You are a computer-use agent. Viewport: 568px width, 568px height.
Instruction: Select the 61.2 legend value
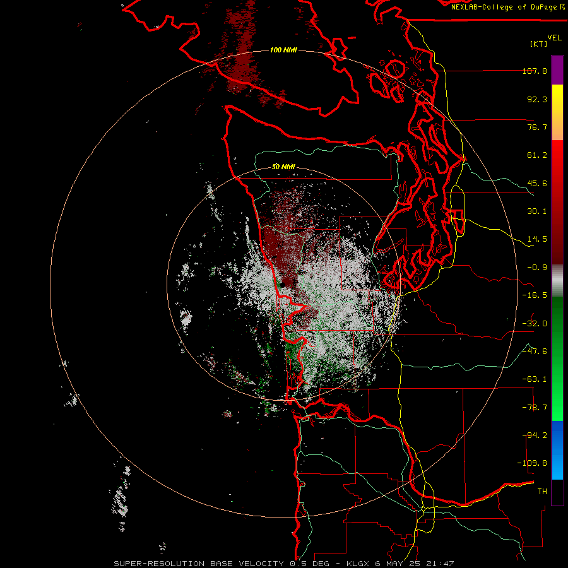[537, 155]
